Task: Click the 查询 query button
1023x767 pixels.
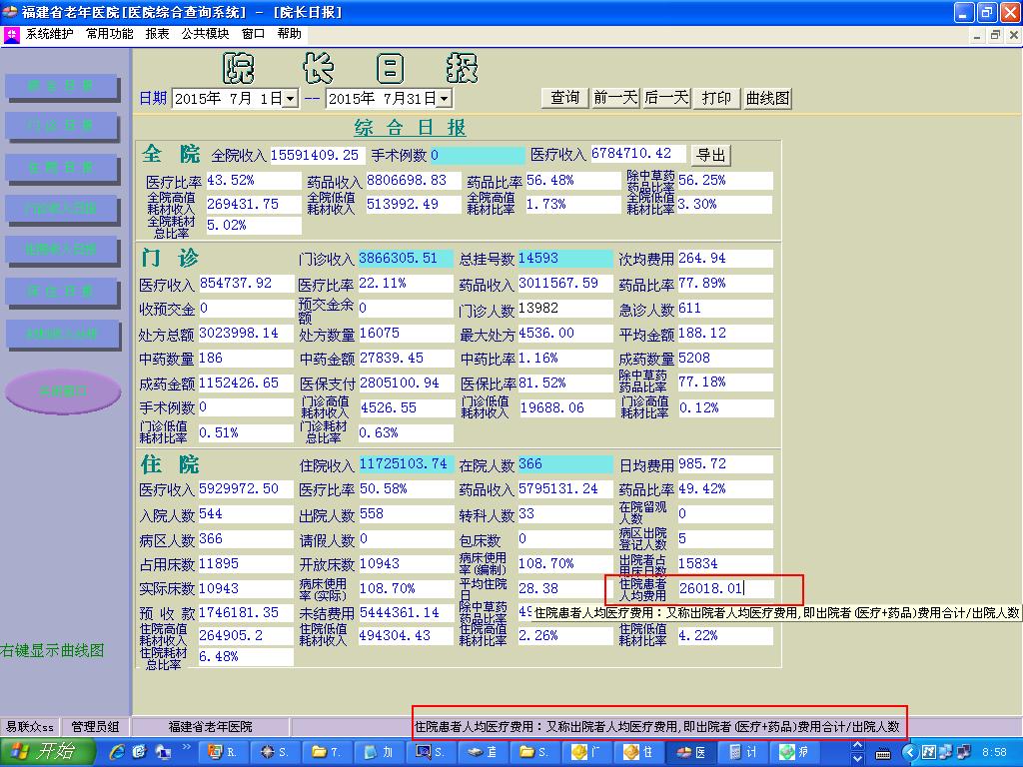Action: tap(564, 98)
